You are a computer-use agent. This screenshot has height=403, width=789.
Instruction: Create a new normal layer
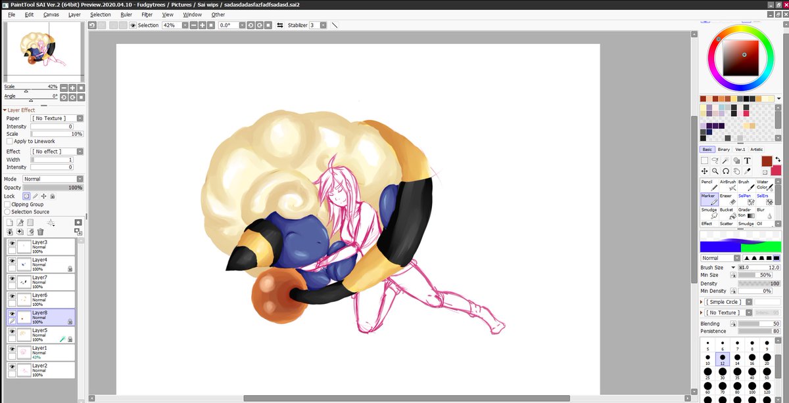(x=9, y=223)
